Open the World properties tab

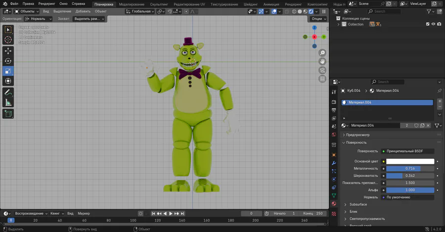pyautogui.click(x=334, y=135)
